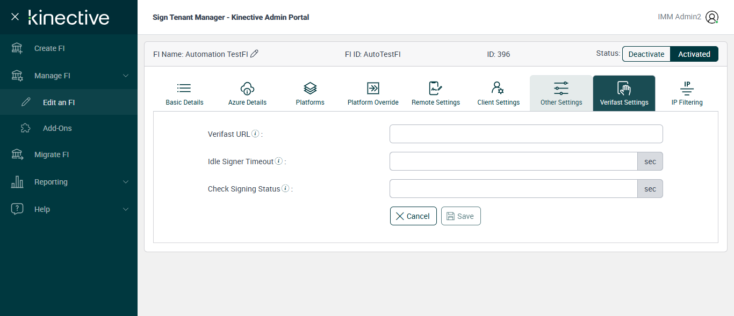734x316 pixels.
Task: Open Add-Ons in the sidebar
Action: pyautogui.click(x=57, y=128)
